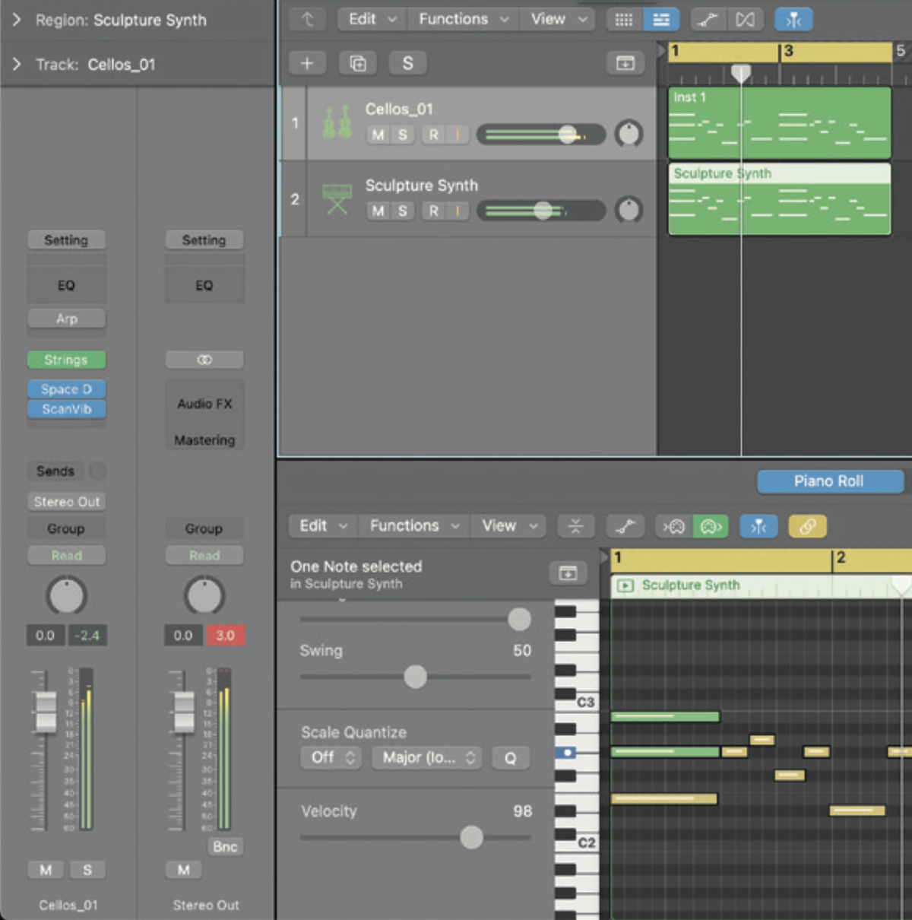This screenshot has height=920, width=912.
Task: Open the Scale Quantize Off dropdown
Action: tap(331, 757)
